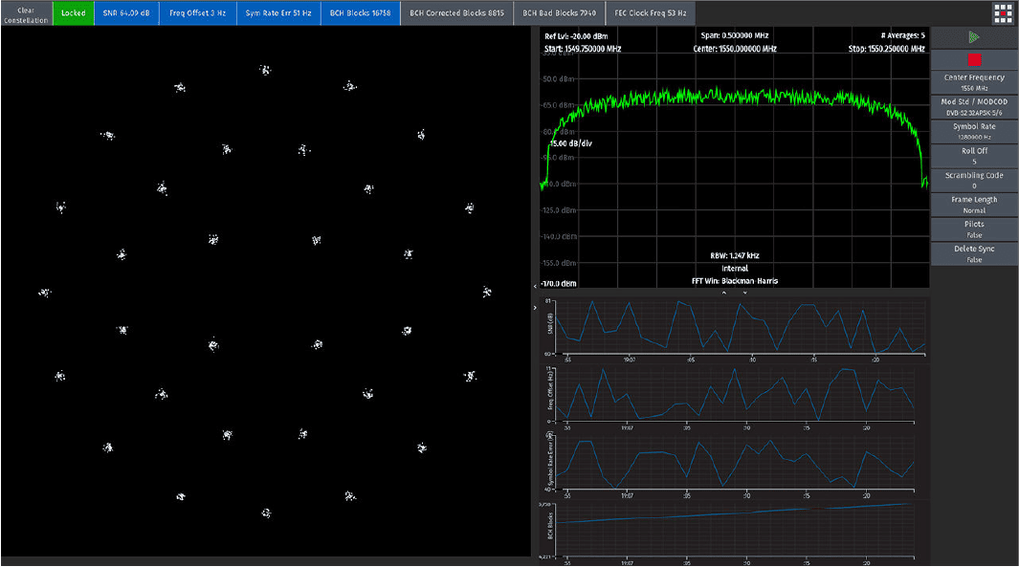Open the Mod Std / MODCOD selector
The width and height of the screenshot is (1019, 567).
974,107
